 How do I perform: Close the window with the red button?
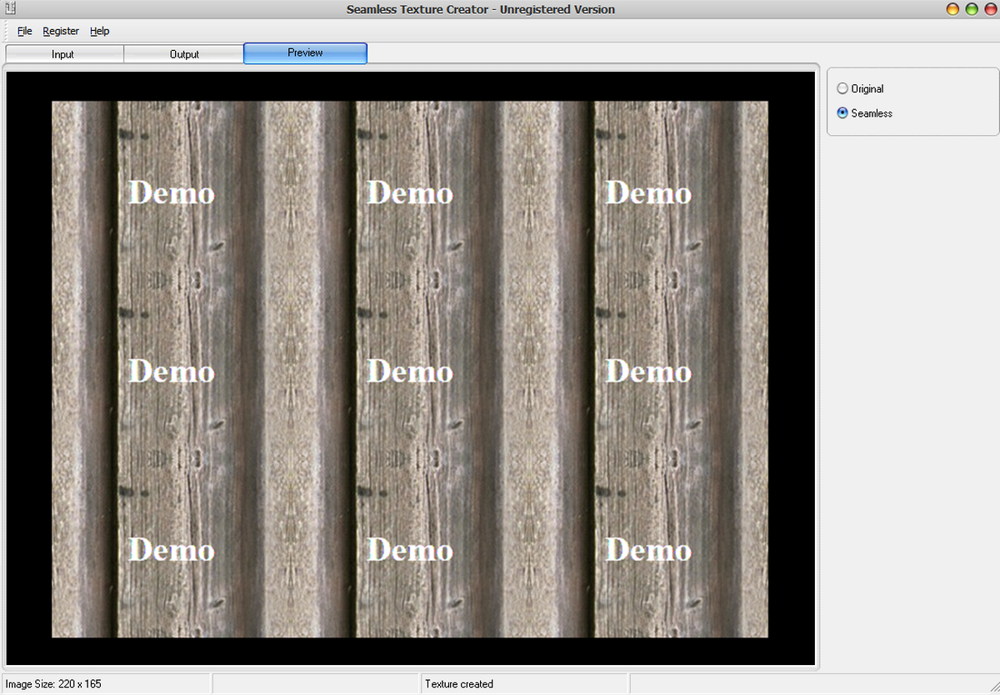[x=990, y=9]
